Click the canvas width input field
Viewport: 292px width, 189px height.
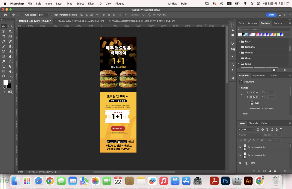[x=254, y=92]
